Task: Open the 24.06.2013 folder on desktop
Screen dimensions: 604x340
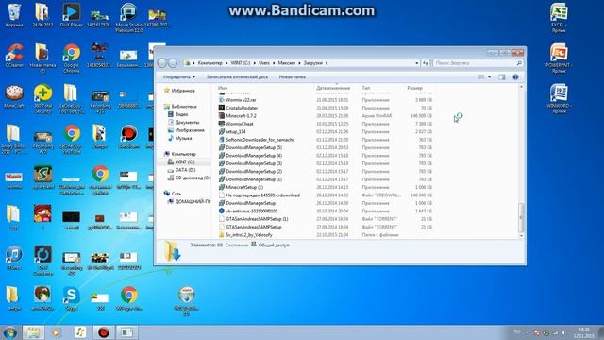Action: (x=42, y=15)
